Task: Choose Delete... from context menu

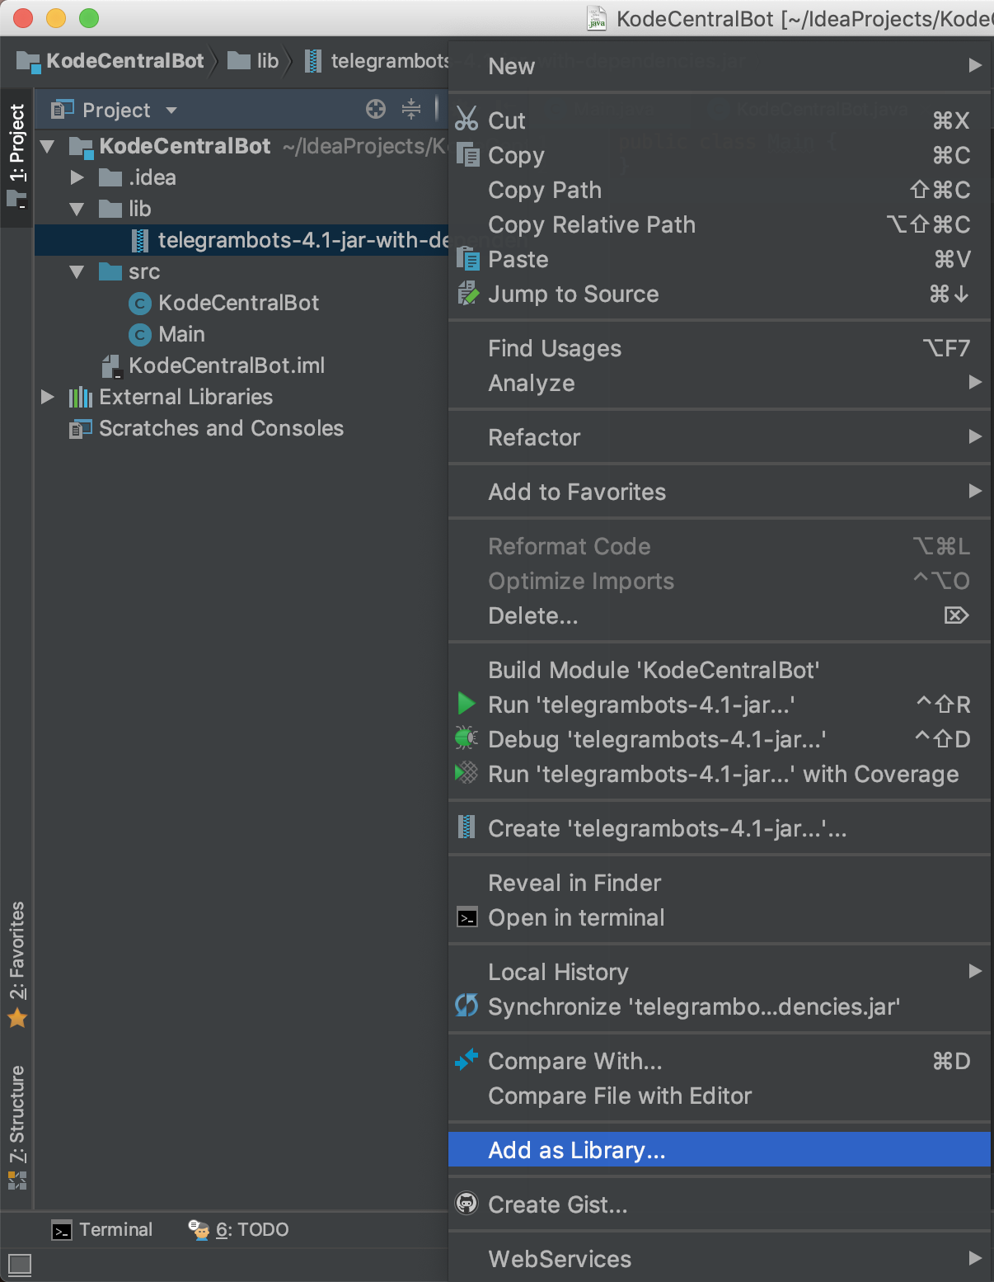Action: tap(720, 615)
